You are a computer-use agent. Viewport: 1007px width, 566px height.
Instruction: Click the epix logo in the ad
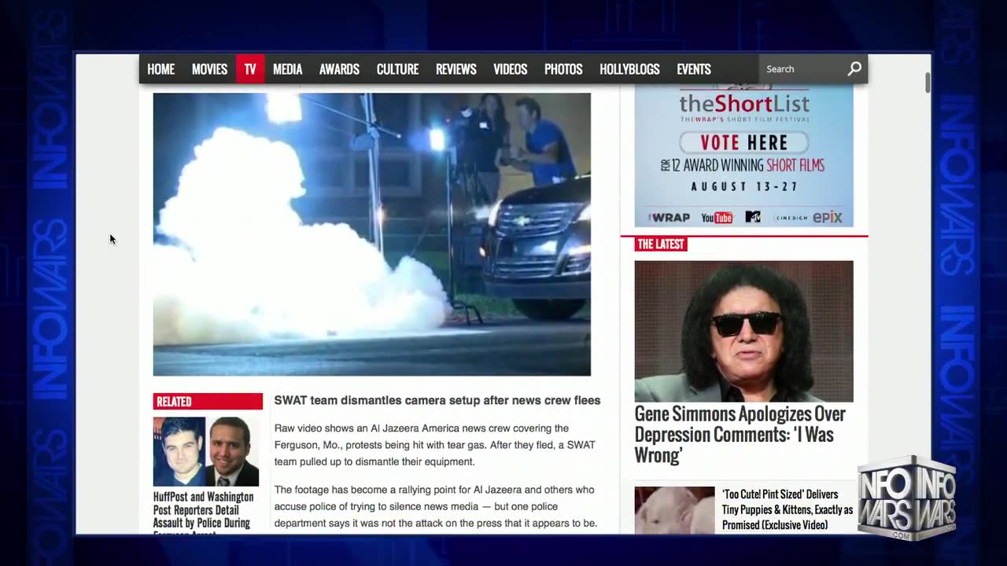click(828, 218)
